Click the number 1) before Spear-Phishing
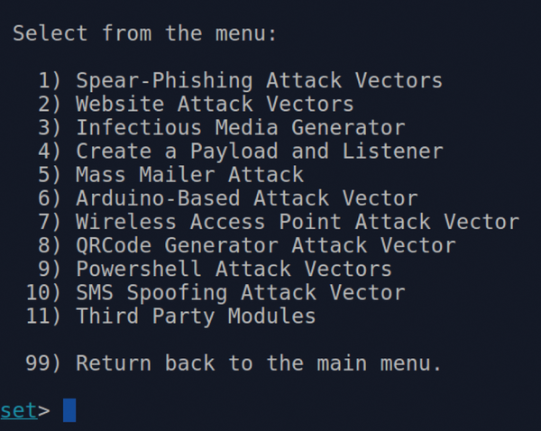Viewport: 541px width, 431px height. (x=50, y=81)
